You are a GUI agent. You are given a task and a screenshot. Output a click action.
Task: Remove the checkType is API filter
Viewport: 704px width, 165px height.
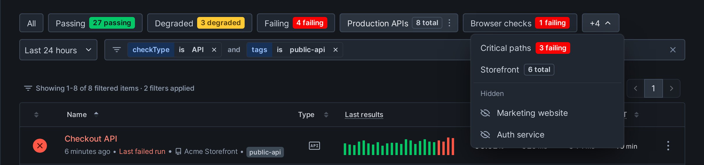pyautogui.click(x=214, y=50)
